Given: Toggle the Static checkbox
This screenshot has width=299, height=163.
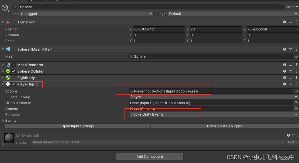Looking at the screenshot, I should (283, 7).
